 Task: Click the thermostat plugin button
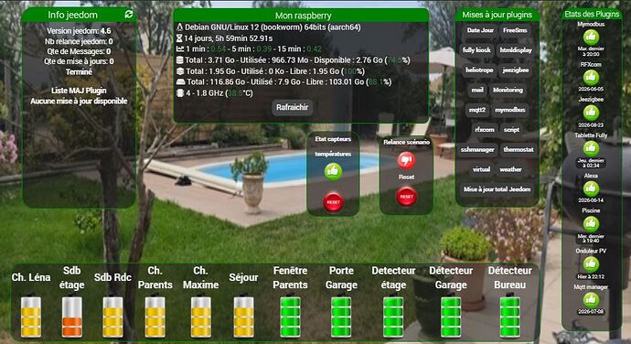(x=519, y=149)
